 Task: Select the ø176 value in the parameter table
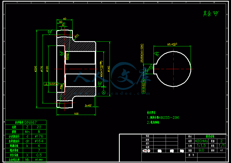[x=39, y=136]
